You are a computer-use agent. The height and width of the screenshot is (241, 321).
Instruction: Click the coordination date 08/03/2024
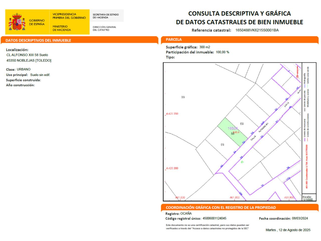click(300, 218)
